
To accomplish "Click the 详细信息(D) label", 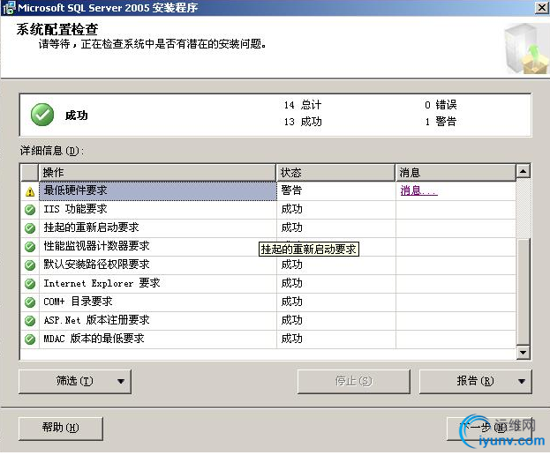I will 52,151.
